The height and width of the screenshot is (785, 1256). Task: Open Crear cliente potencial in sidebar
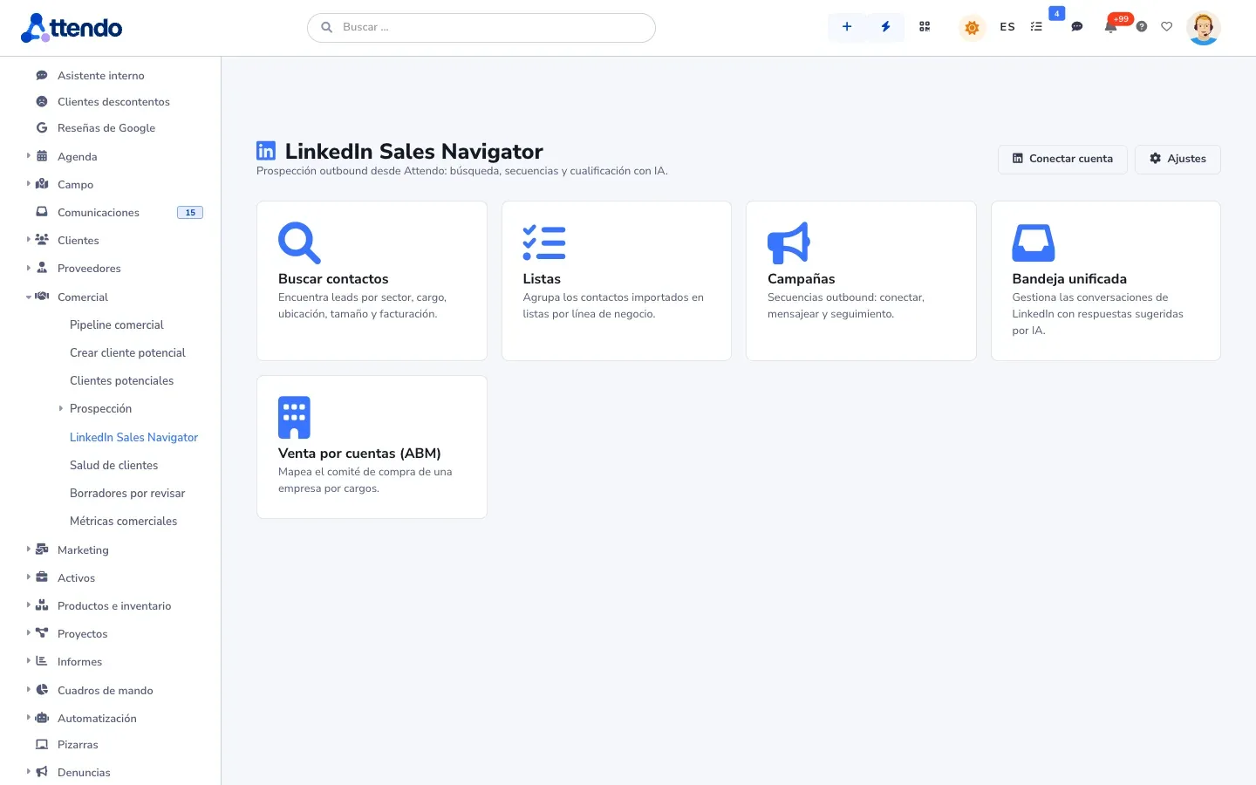click(127, 352)
